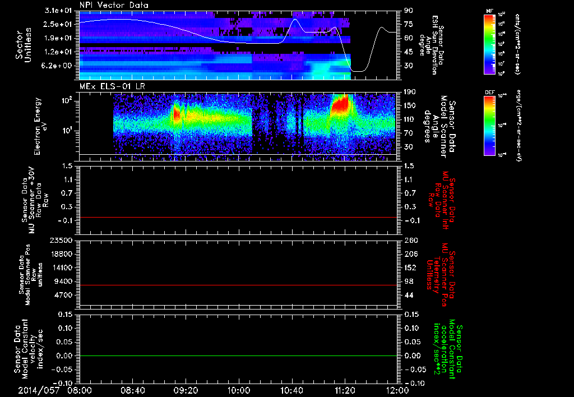Click the '12:00' time axis label
This screenshot has height=397, width=574.
point(398,390)
